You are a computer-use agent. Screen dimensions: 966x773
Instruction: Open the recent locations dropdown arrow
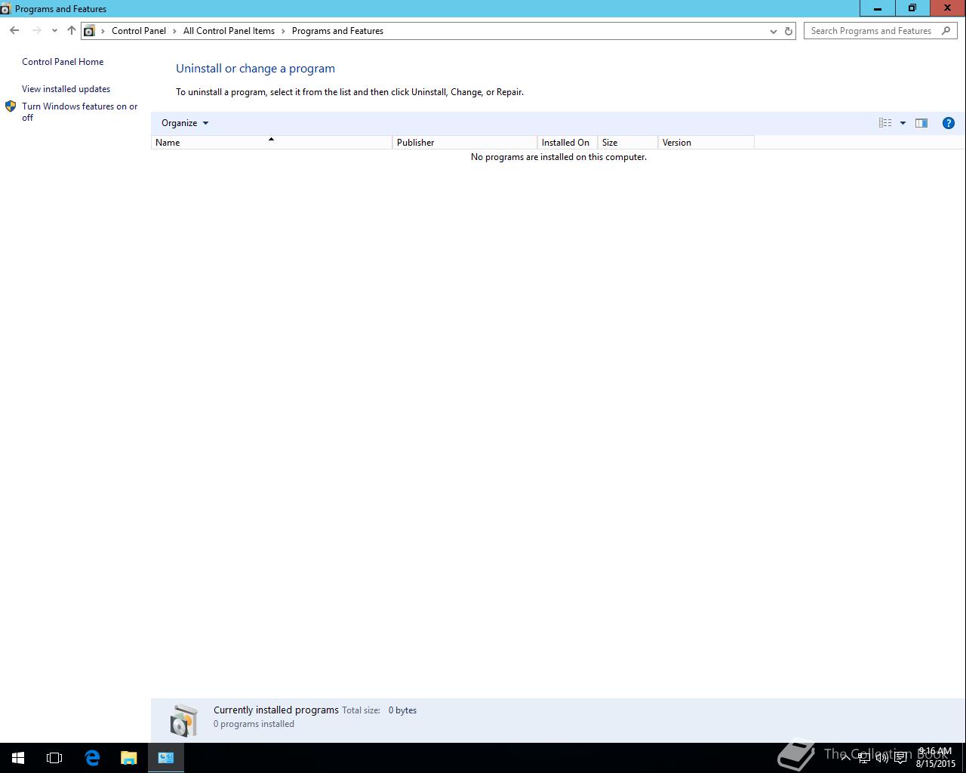point(54,31)
